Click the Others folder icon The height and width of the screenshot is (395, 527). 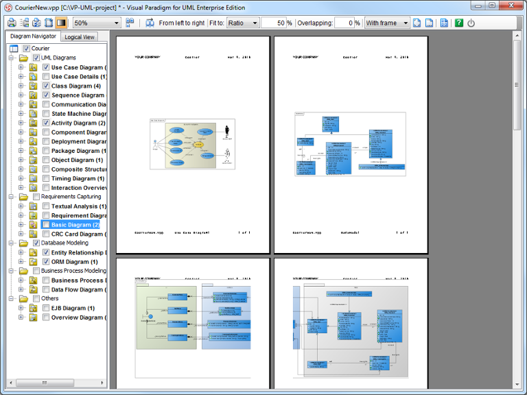23,298
